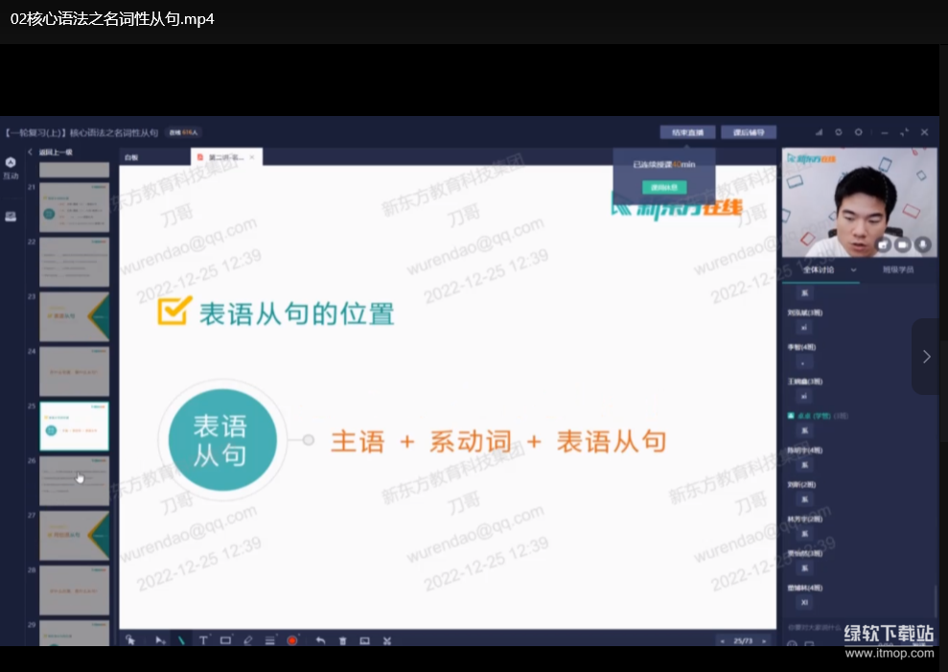This screenshot has width=948, height=672.
Task: Click the 结束直播 button
Action: (687, 132)
